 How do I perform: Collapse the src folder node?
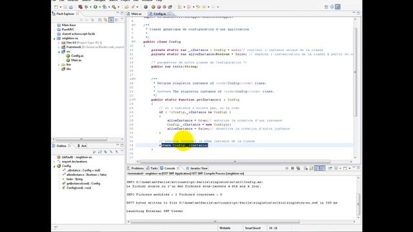[x=59, y=52]
